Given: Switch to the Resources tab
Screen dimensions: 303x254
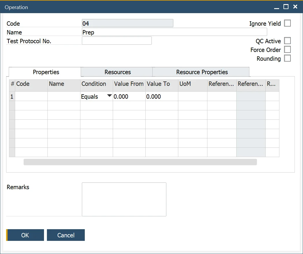Looking at the screenshot, I should [117, 72].
